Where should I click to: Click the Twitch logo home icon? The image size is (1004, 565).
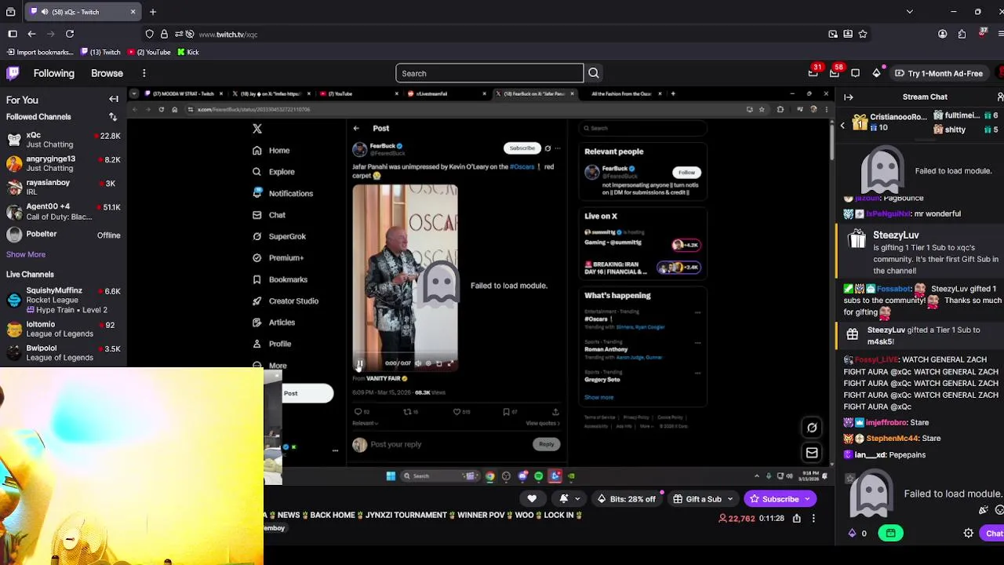click(x=13, y=73)
